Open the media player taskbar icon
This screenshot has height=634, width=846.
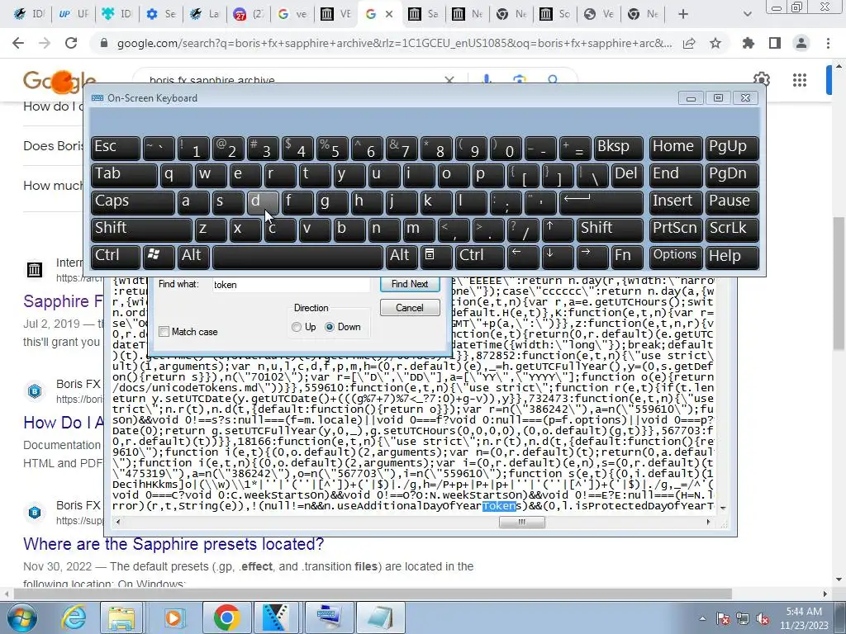coord(173,617)
